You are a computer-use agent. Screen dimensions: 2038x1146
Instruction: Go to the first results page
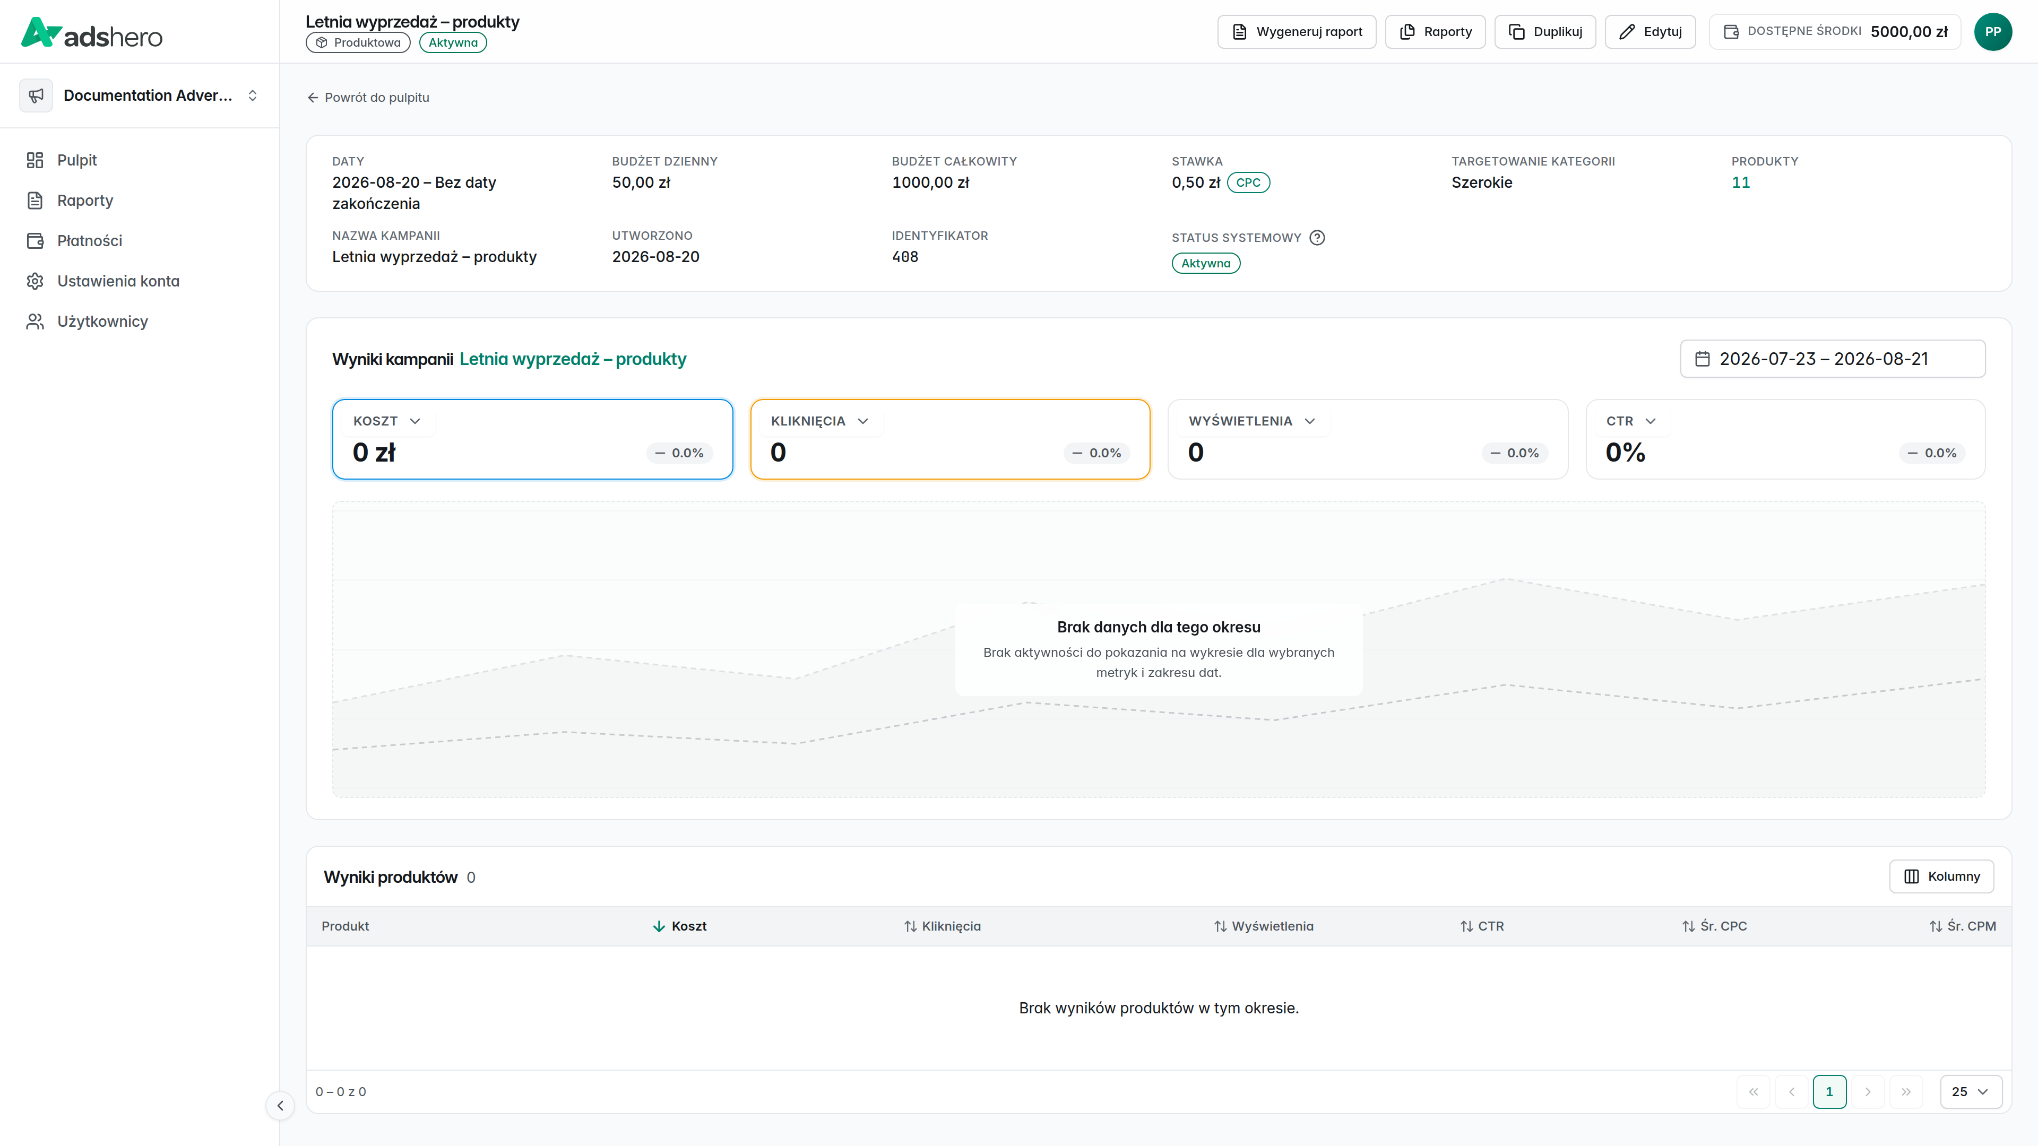click(1753, 1091)
